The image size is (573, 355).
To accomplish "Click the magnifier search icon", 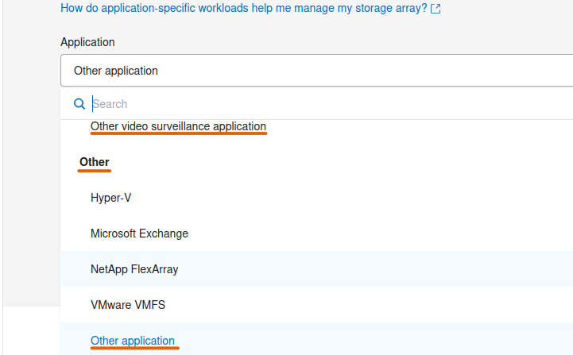I will tap(79, 104).
